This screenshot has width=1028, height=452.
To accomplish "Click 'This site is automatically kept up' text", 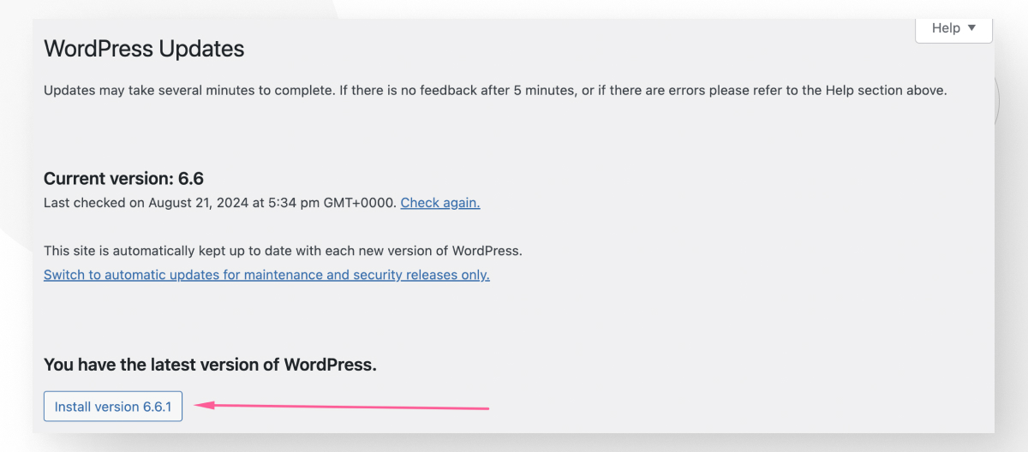I will tap(154, 251).
